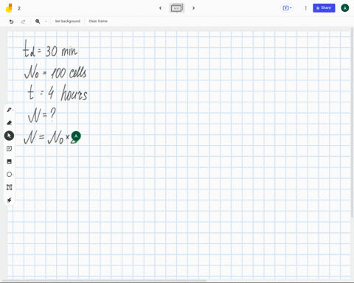Select the Circle shape tool
The image size is (354, 283).
click(x=10, y=174)
